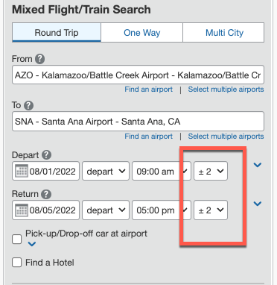Image resolution: width=277 pixels, height=285 pixels.
Task: Click Find an airport under the From field
Action: (148, 90)
